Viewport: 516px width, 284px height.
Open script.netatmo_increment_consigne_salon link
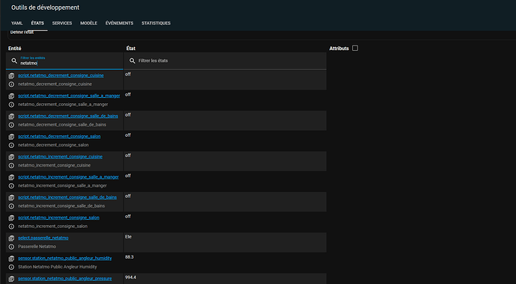click(x=58, y=218)
